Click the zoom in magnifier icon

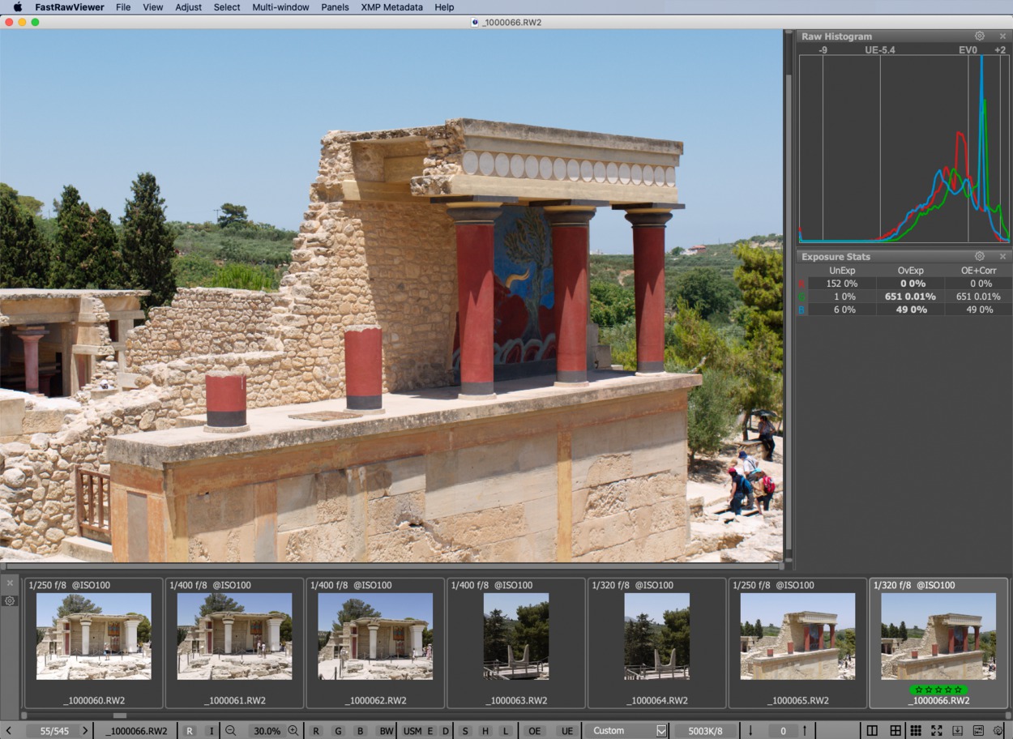[293, 731]
